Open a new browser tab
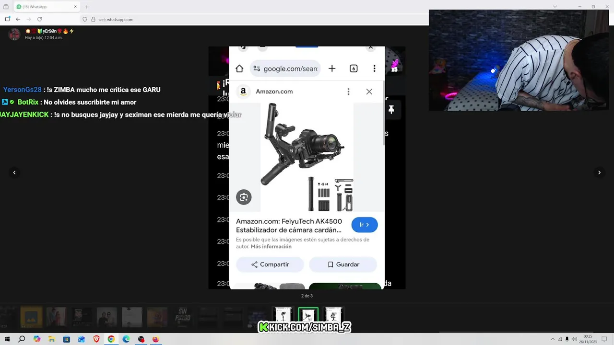 [87, 7]
